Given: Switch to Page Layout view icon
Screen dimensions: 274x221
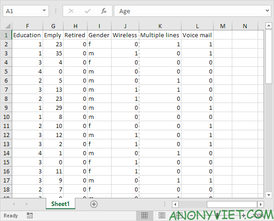Looking at the screenshot, I should (162, 215).
